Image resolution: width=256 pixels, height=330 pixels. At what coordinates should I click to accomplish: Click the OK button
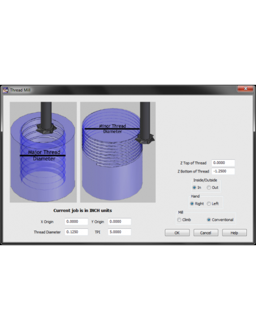pos(177,233)
